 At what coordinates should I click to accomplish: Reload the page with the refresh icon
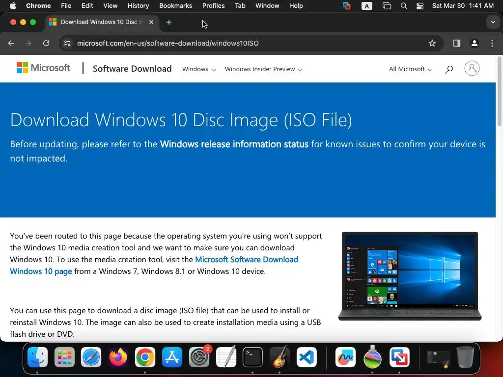click(x=46, y=43)
